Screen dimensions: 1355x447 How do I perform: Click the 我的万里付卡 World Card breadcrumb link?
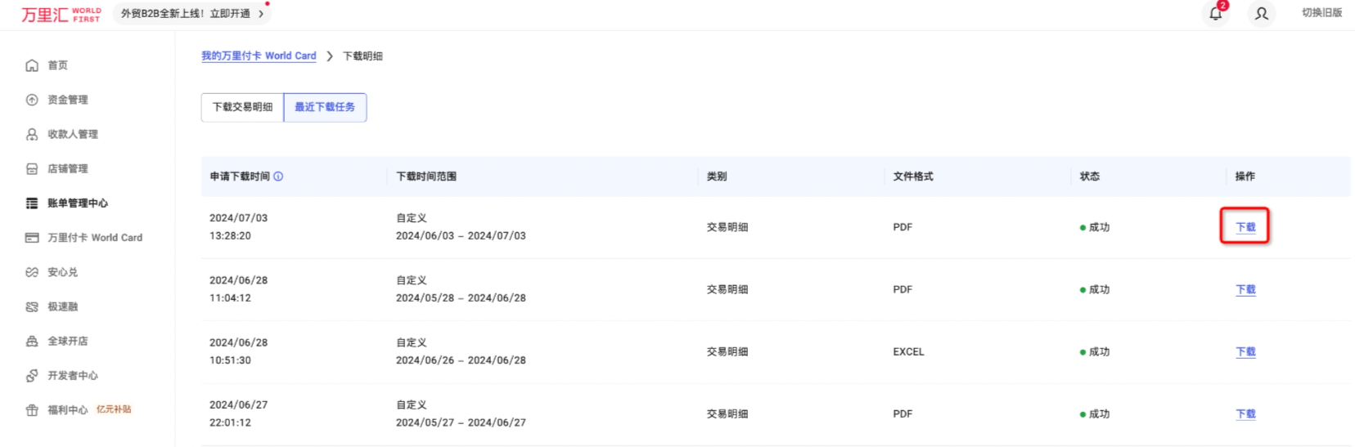pyautogui.click(x=259, y=56)
